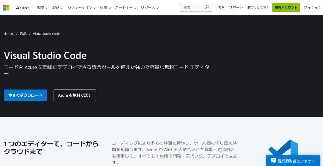Screen dimensions: 323x166
Task: Click the Microsoft logo icon
Action: (6, 8)
